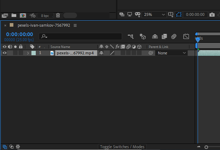220x150 pixels.
Task: Click the Motion Blur enable icon
Action: point(174,36)
